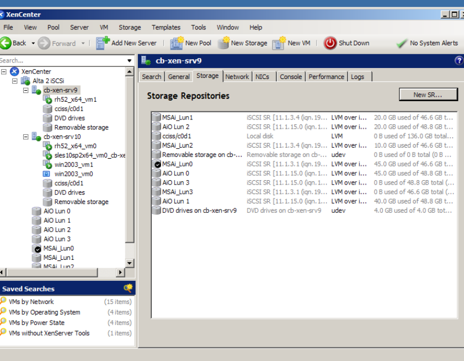Open help with the question mark icon

click(x=458, y=61)
